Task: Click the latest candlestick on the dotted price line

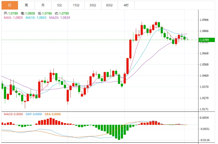Action: [187, 39]
